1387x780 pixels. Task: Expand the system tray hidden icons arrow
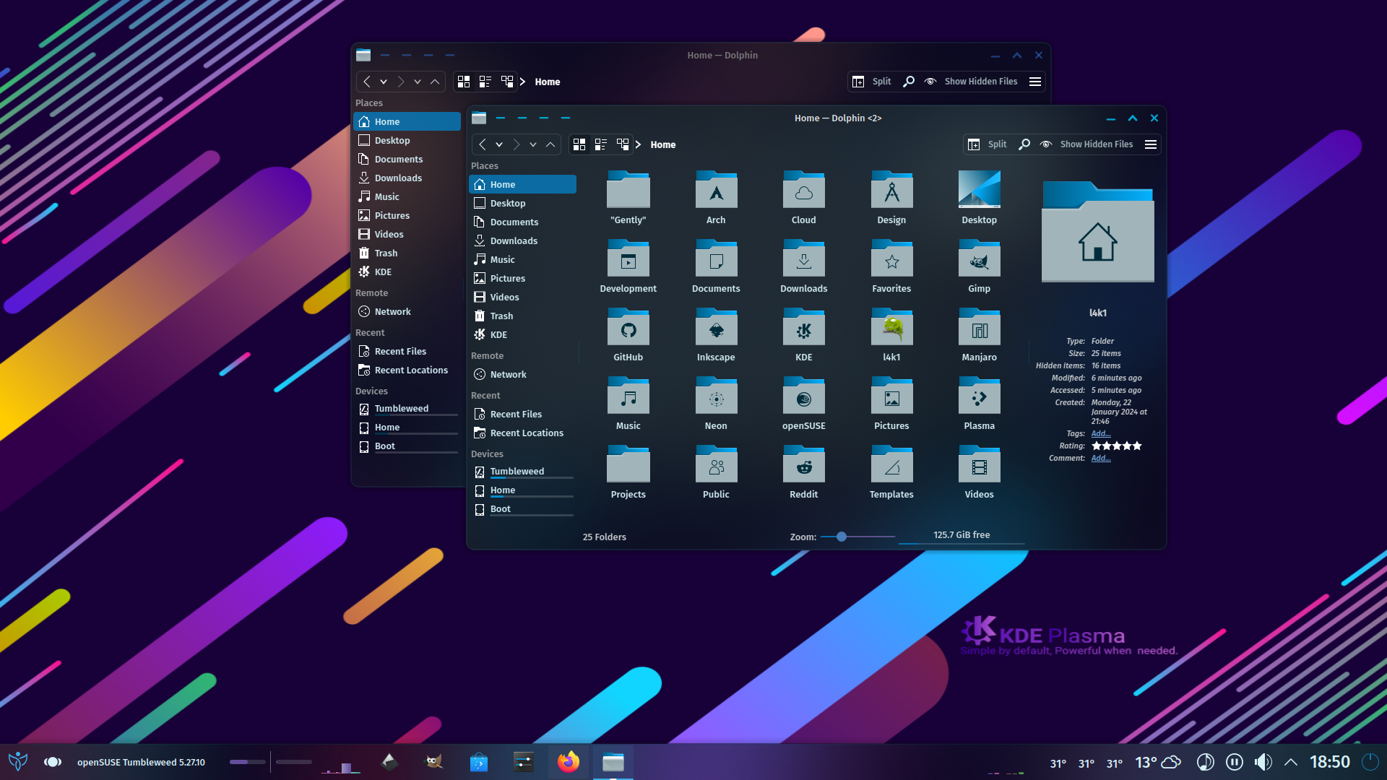(1291, 762)
